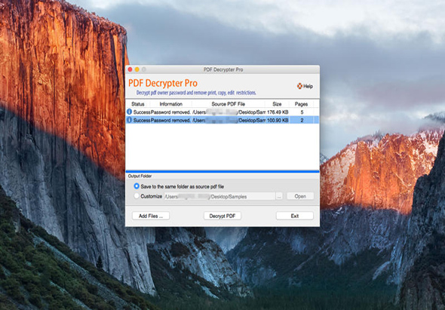Viewport: 445px width, 310px height.
Task: Select the '100.90 KB' size cell
Action: pyautogui.click(x=278, y=121)
